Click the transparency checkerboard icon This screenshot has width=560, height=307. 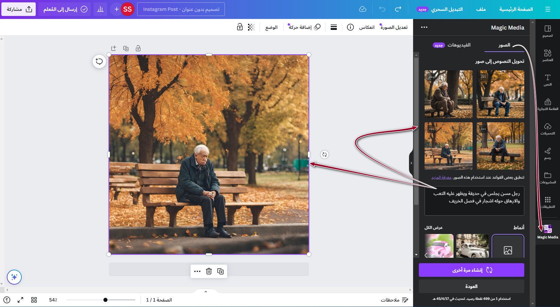click(x=251, y=28)
